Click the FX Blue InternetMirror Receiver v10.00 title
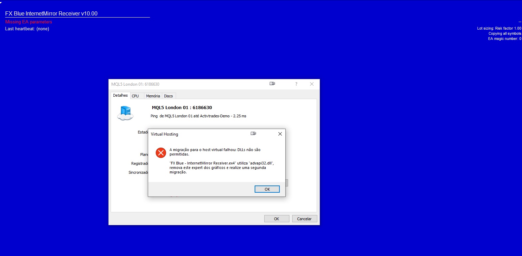This screenshot has height=256, width=522. tap(51, 14)
